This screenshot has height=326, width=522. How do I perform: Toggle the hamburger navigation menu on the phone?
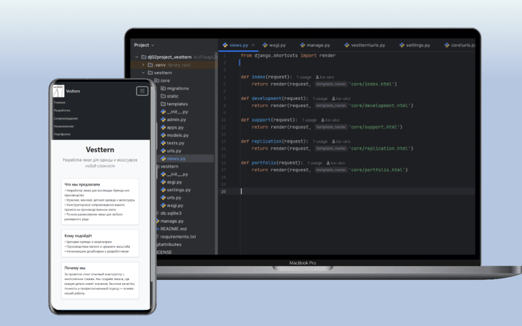point(142,91)
